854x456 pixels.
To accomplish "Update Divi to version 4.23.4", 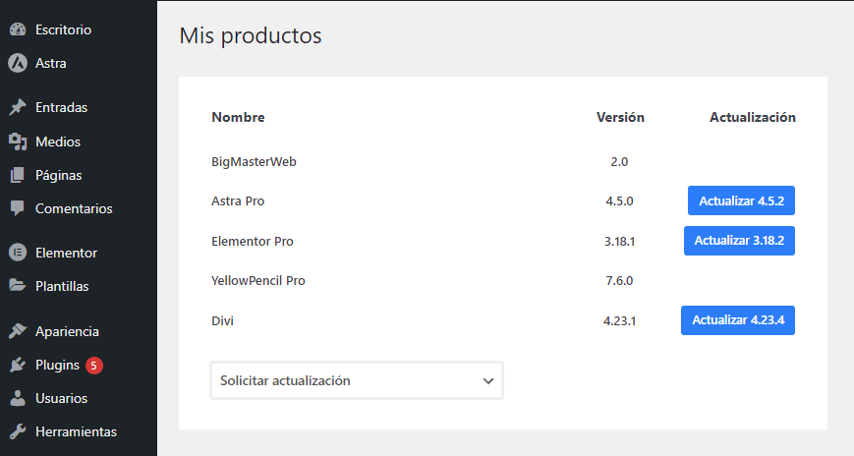I will (738, 320).
